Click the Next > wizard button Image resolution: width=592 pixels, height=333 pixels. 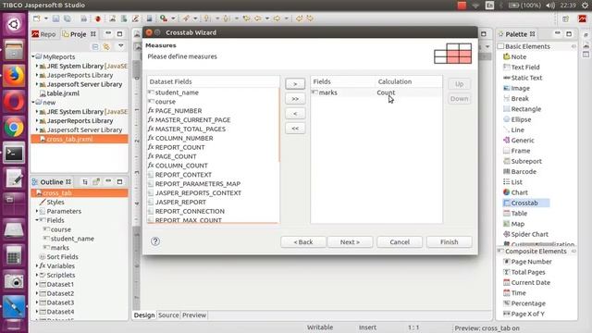350,242
